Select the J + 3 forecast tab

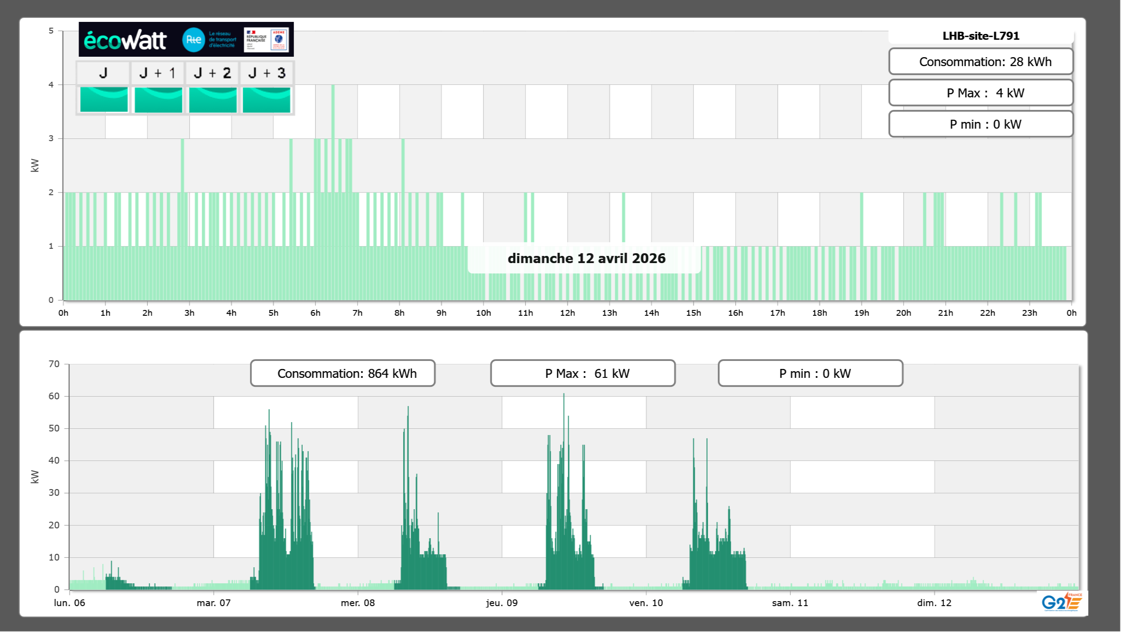267,73
